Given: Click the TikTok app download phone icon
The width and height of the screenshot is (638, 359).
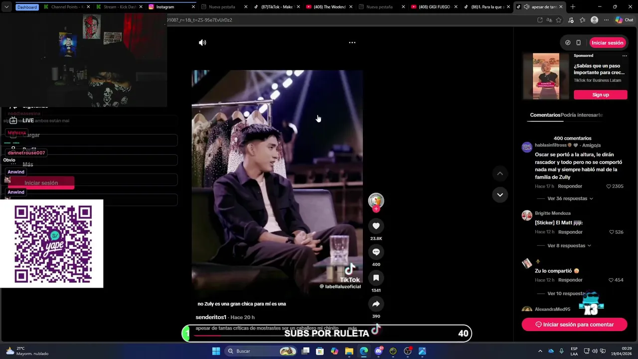Looking at the screenshot, I should click(x=578, y=43).
